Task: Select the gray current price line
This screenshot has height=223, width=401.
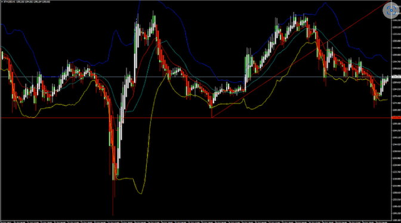Action: pos(196,77)
